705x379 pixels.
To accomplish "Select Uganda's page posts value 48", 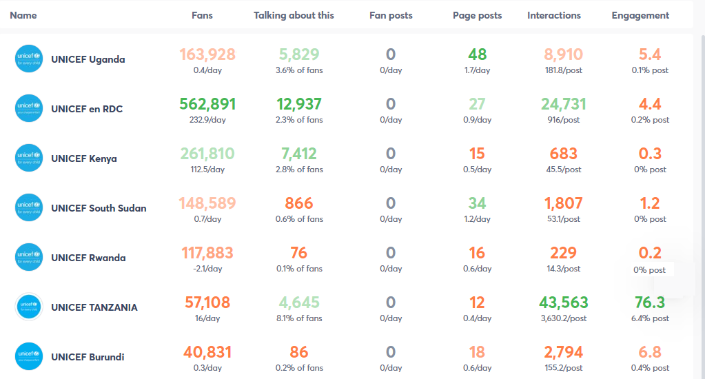I will pyautogui.click(x=478, y=54).
